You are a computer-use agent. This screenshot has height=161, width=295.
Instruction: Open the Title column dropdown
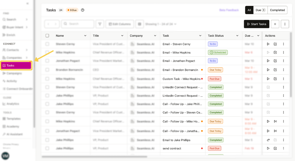coord(122,36)
